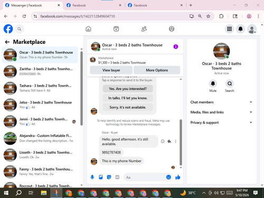Open the Friends icon
This screenshot has height=198, width=264.
[x=144, y=29]
